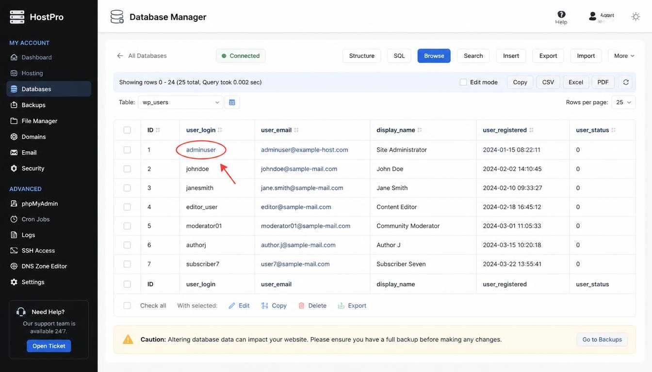This screenshot has width=652, height=372.
Task: Select the checkbox for johndoe row
Action: (127, 169)
